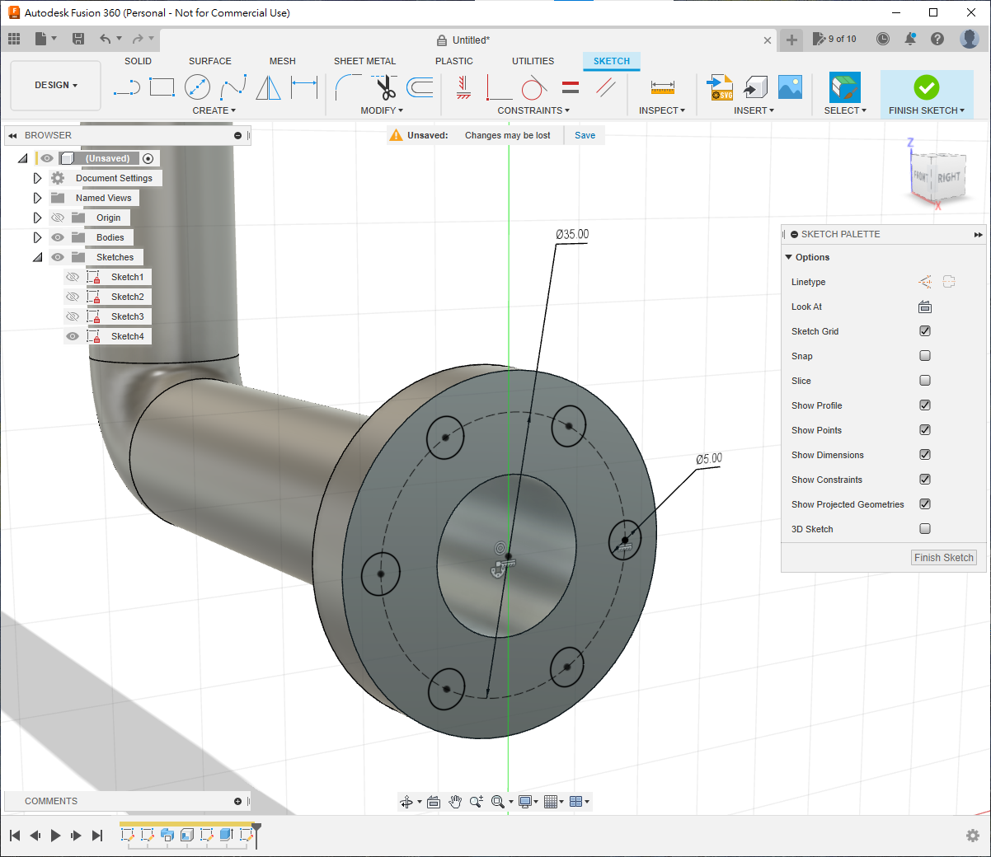The width and height of the screenshot is (991, 857).
Task: Enable the Snap checkbox
Action: tap(925, 356)
